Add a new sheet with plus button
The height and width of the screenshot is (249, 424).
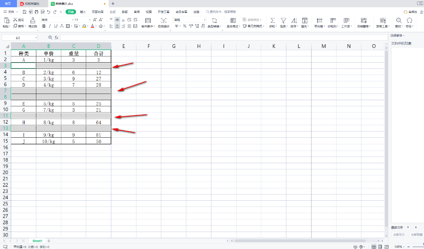[x=49, y=241]
